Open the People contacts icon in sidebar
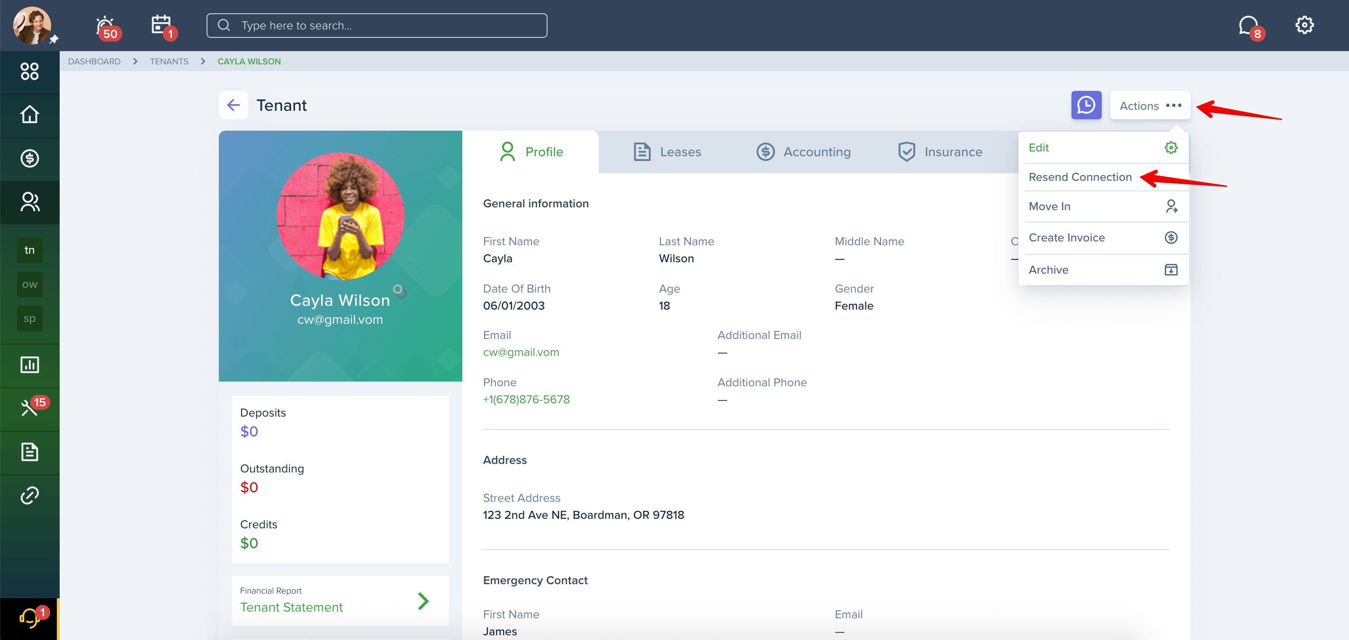The image size is (1349, 640). [29, 202]
